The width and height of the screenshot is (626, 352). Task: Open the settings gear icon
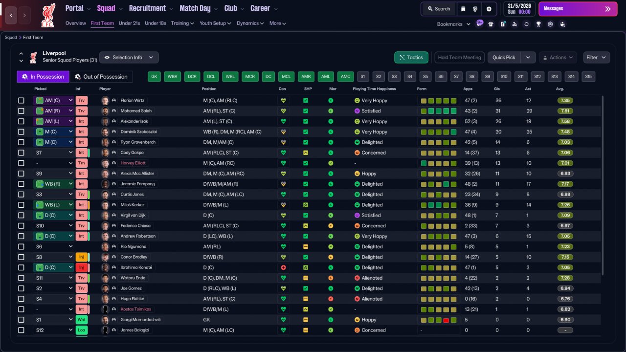click(x=489, y=9)
